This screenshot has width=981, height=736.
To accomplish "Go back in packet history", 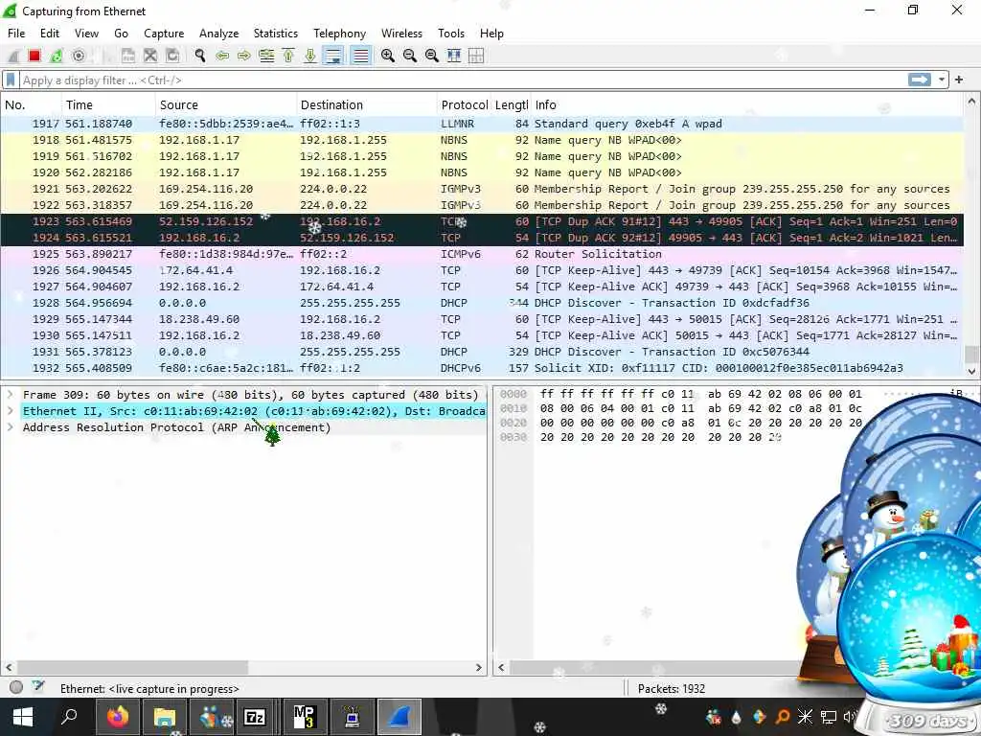I will point(222,56).
